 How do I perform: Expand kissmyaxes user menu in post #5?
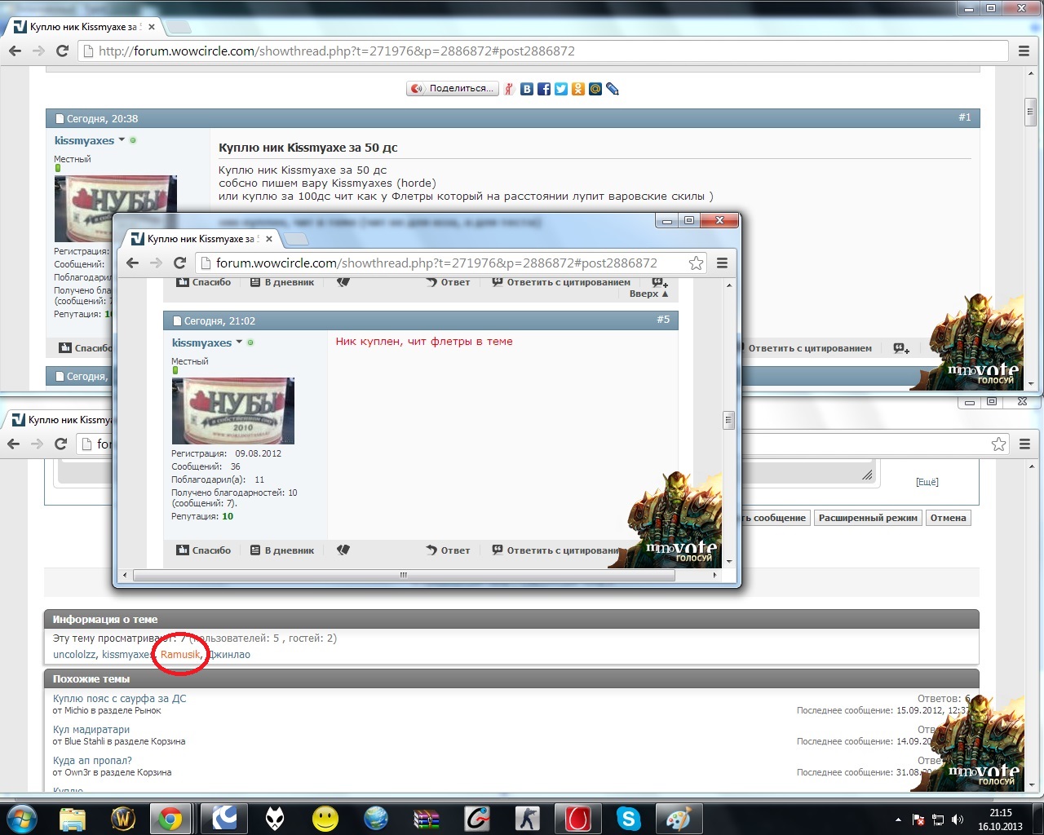point(239,342)
